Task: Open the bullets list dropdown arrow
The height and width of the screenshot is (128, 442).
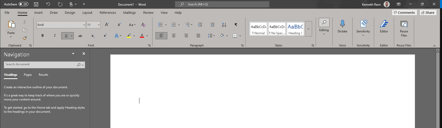Action: [166, 25]
